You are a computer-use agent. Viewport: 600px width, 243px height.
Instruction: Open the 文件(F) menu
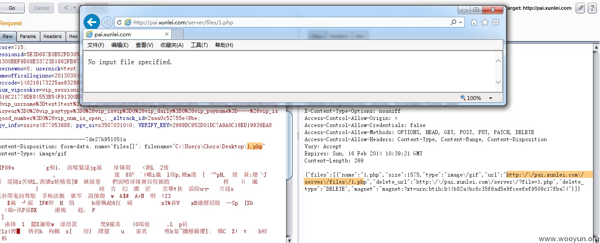(96, 45)
